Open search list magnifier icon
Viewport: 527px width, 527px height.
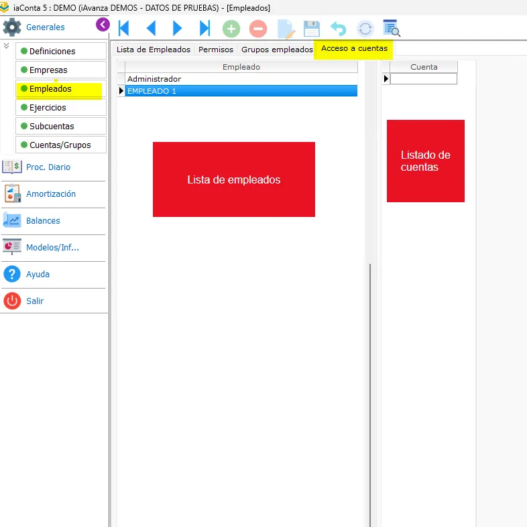[392, 28]
